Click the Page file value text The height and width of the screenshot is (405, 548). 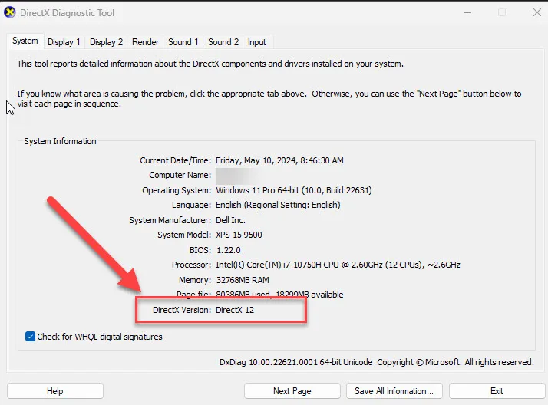(x=279, y=295)
